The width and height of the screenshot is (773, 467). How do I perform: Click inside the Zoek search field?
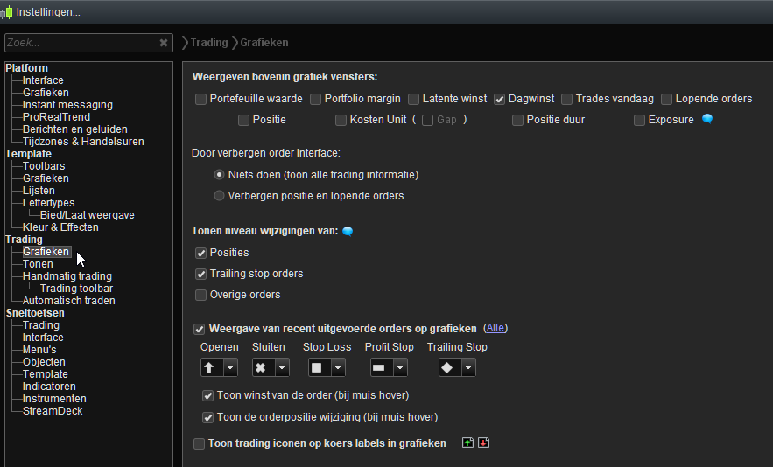point(79,43)
